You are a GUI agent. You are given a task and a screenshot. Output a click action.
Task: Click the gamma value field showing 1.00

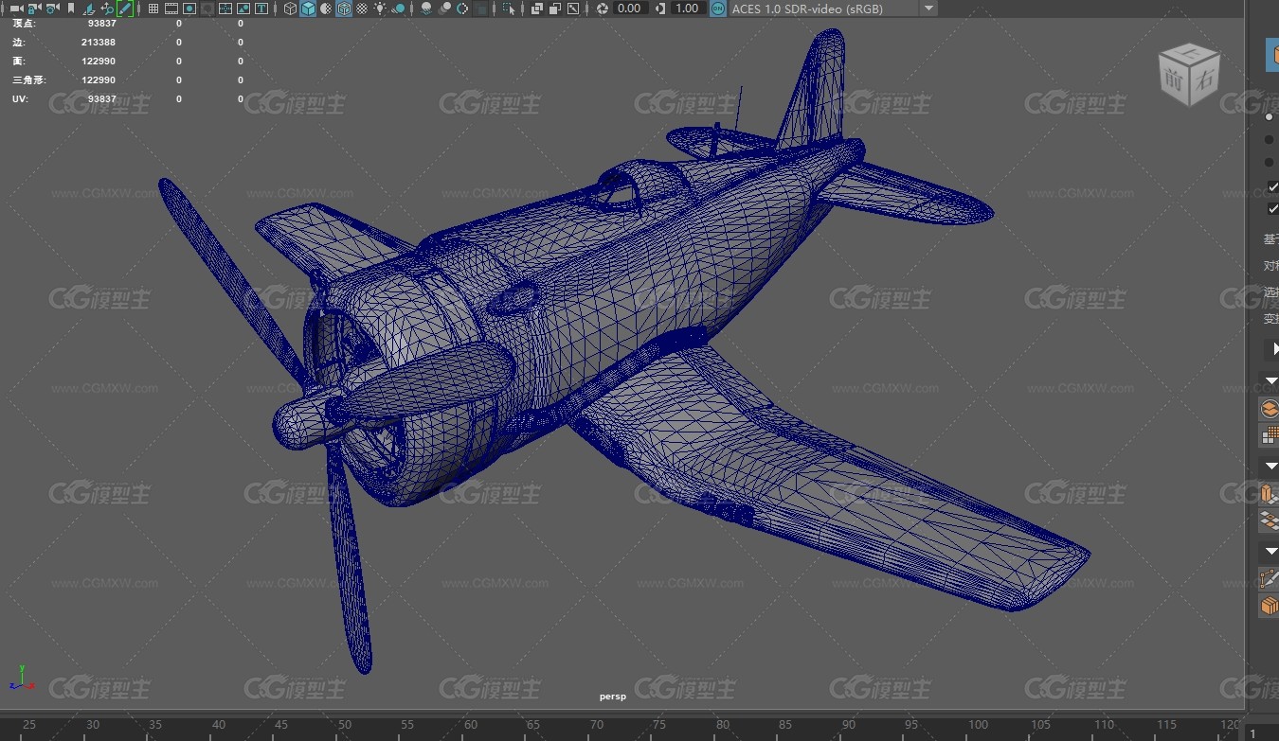(x=687, y=9)
